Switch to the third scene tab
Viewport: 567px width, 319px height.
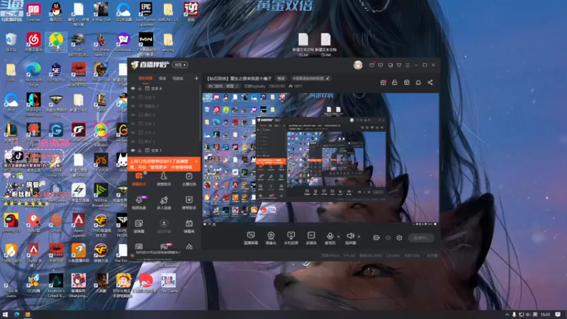click(x=178, y=78)
